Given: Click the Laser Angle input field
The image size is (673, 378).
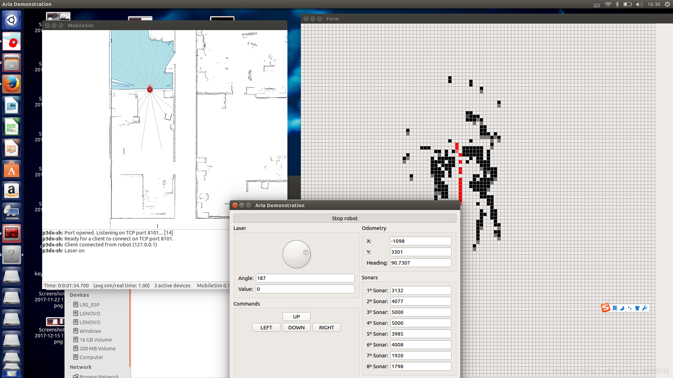Looking at the screenshot, I should 305,278.
